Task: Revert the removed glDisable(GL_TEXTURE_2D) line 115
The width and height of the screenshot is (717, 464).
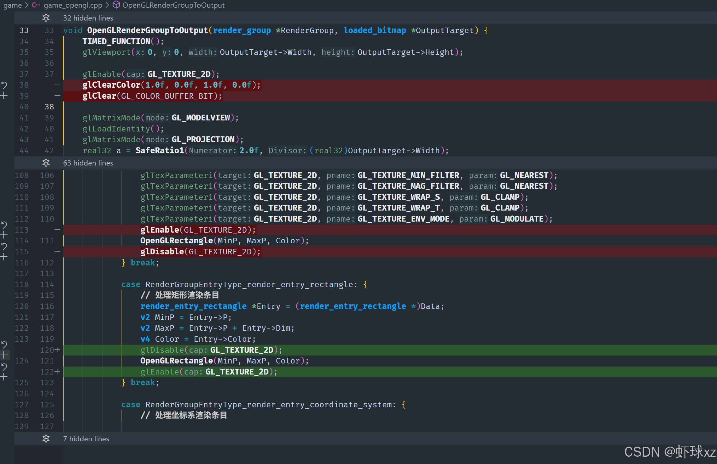Action: pyautogui.click(x=4, y=247)
